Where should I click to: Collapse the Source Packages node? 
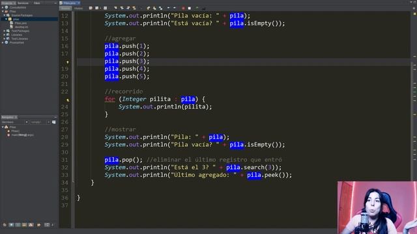point(5,16)
